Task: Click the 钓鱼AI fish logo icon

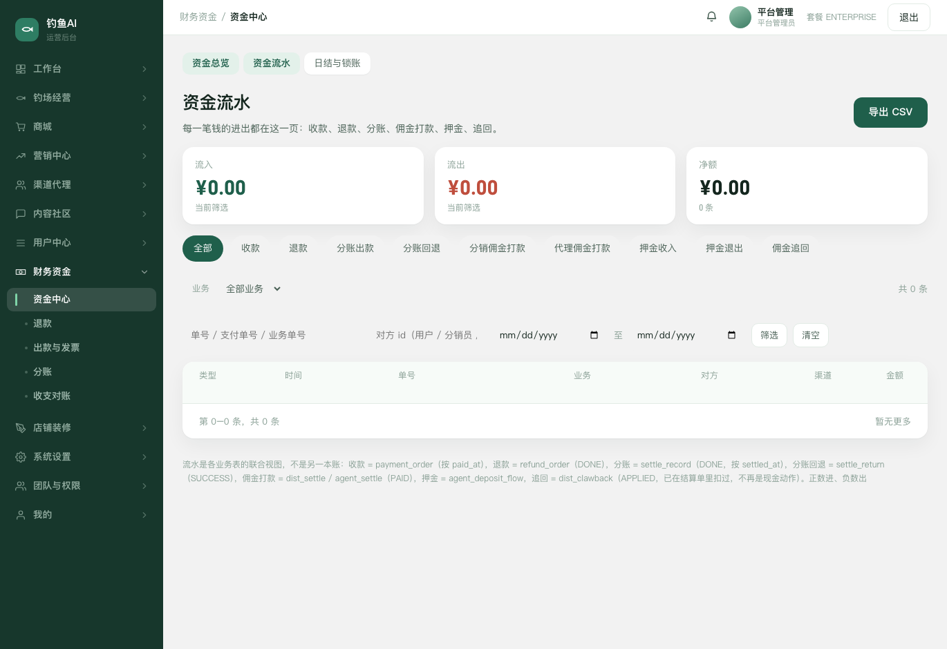Action: click(27, 30)
